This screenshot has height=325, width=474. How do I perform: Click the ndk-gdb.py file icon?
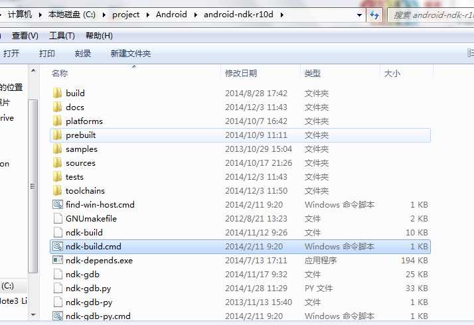(58, 288)
